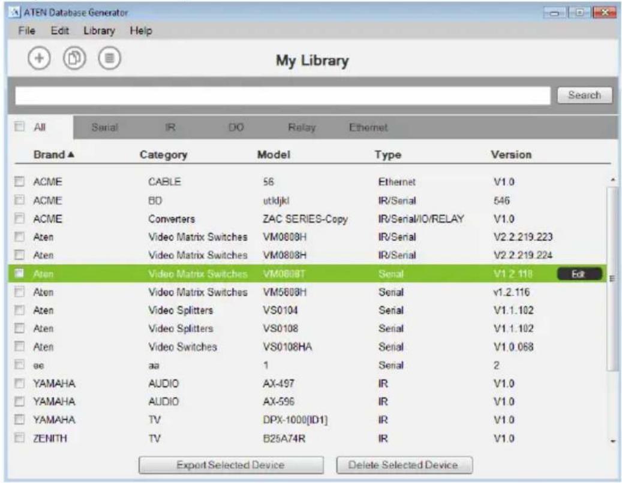Sort by the Version column header
This screenshot has width=622, height=483.
(511, 155)
